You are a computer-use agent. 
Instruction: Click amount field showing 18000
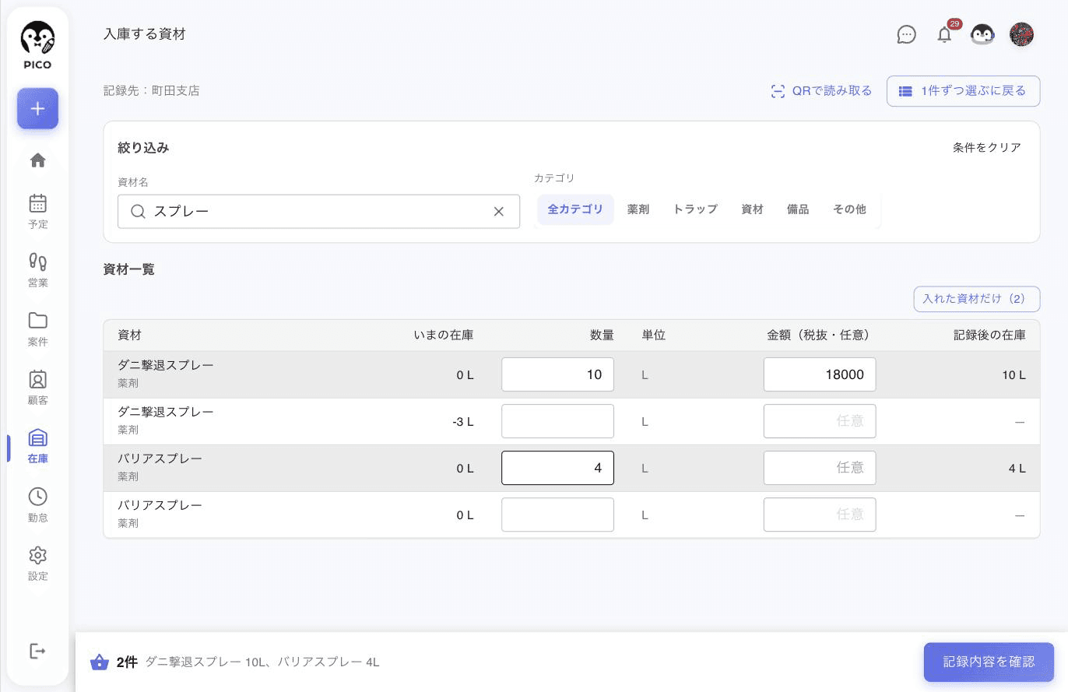point(820,374)
